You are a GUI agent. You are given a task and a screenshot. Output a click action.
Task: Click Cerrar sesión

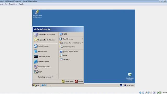tap(68, 81)
